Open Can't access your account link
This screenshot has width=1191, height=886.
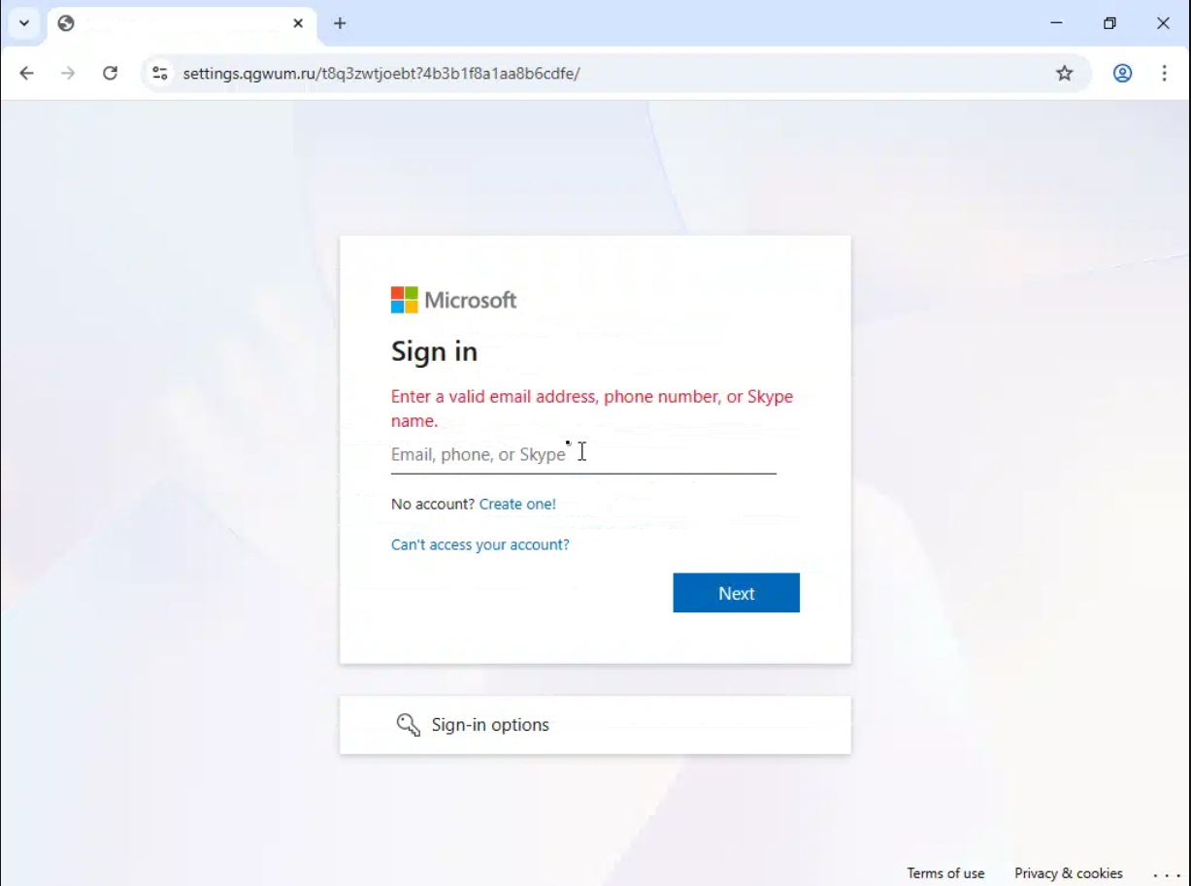tap(480, 544)
